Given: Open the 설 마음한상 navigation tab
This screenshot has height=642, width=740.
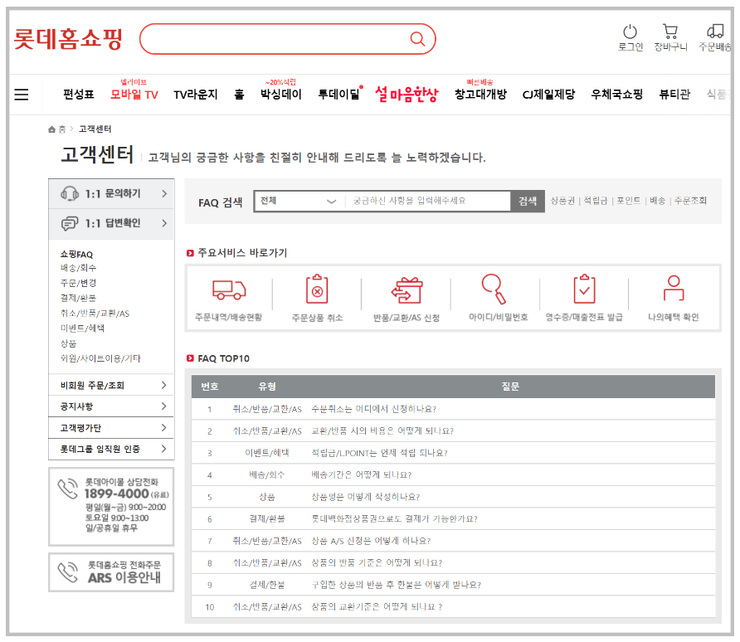Looking at the screenshot, I should pos(407,94).
